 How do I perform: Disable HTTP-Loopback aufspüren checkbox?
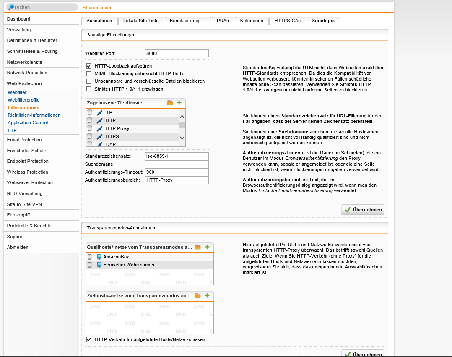pyautogui.click(x=89, y=66)
